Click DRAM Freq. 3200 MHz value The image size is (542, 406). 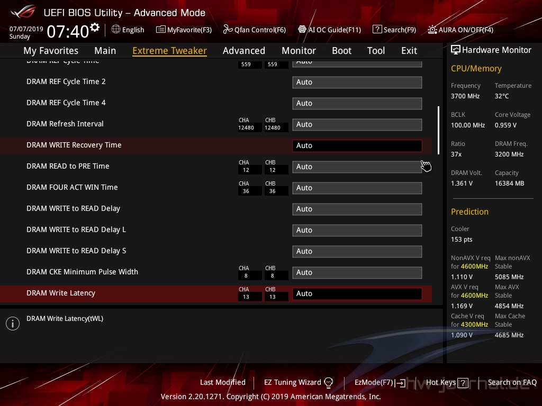[x=509, y=154]
